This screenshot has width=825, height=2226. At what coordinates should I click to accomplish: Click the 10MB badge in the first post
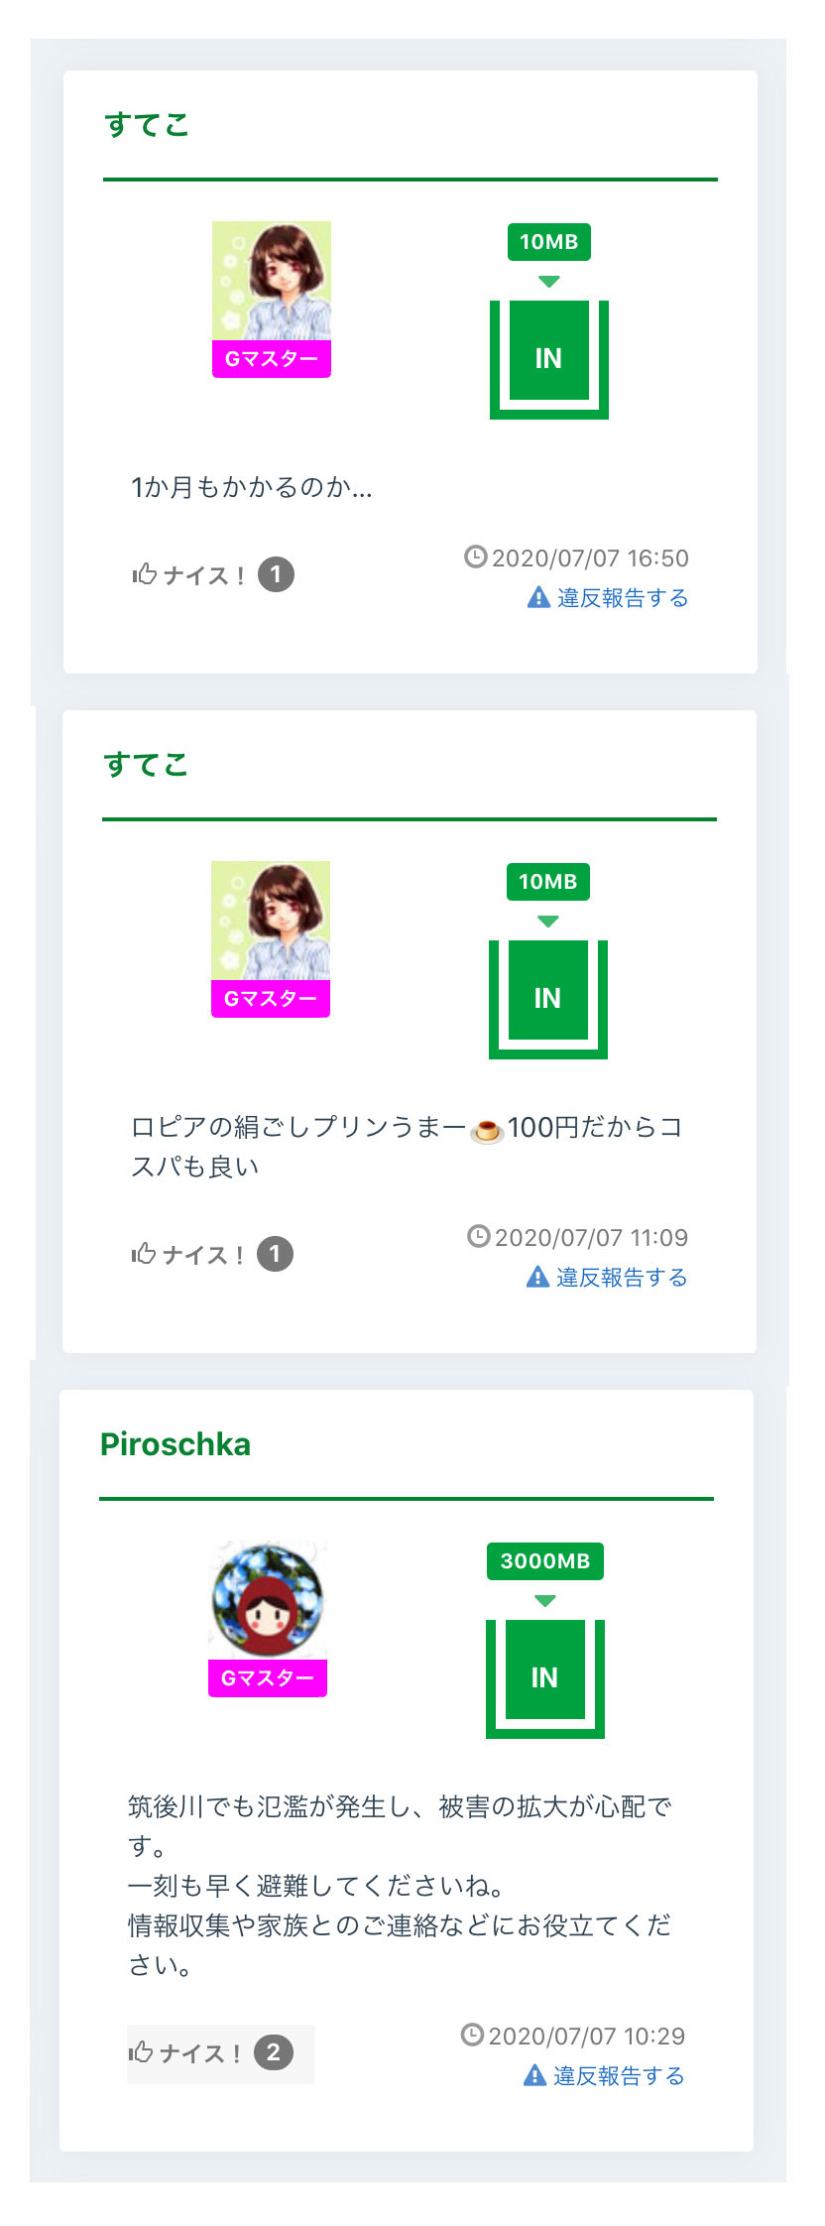coord(548,242)
